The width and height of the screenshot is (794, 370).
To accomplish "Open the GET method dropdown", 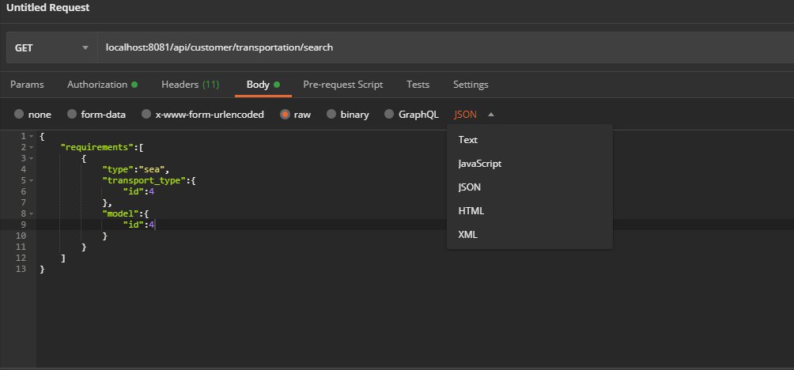I will tap(51, 47).
